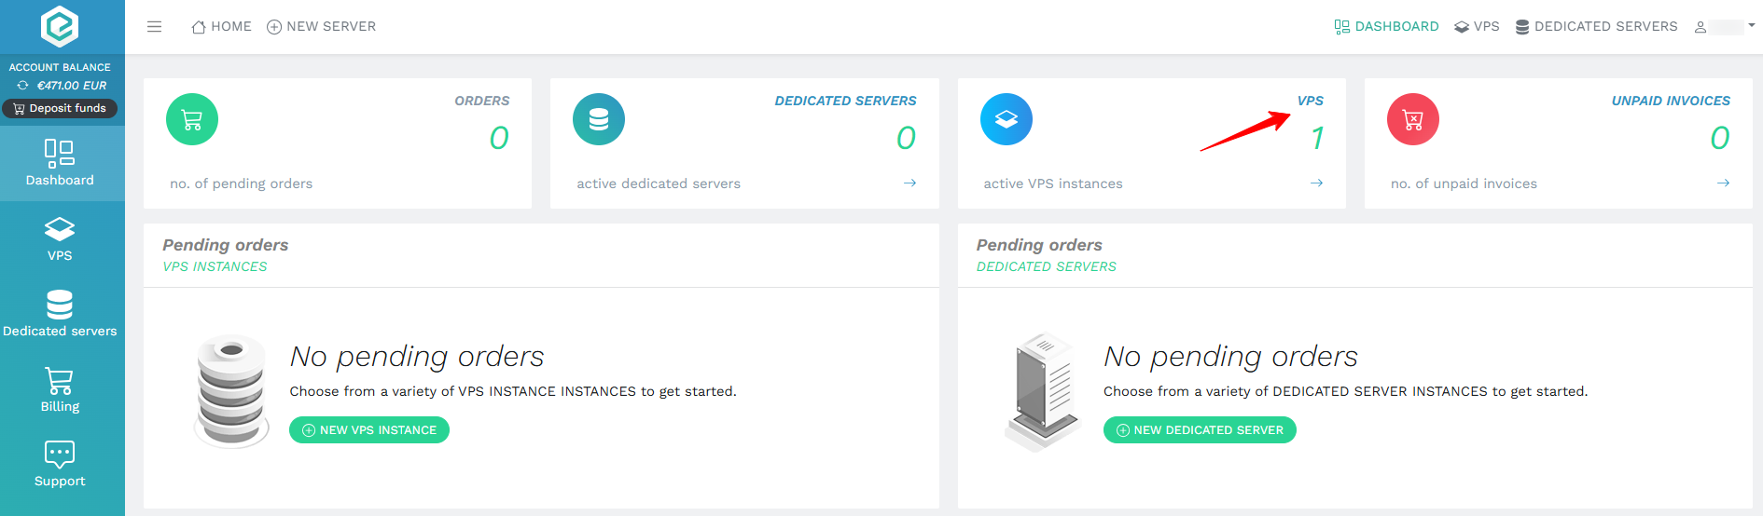
Task: Click 'no. of pending orders' text
Action: [241, 183]
